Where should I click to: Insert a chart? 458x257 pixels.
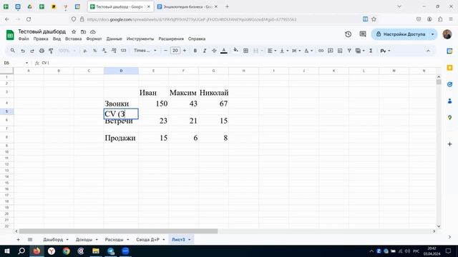tap(340, 51)
